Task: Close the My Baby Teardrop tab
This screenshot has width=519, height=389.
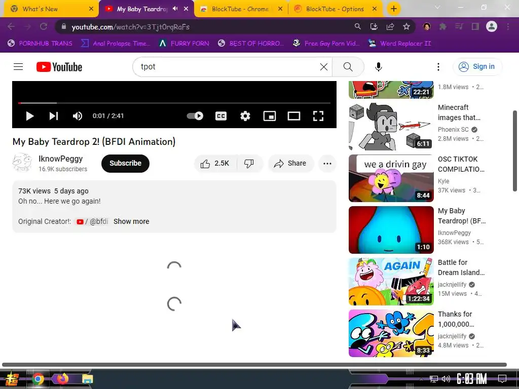Action: 186,9
